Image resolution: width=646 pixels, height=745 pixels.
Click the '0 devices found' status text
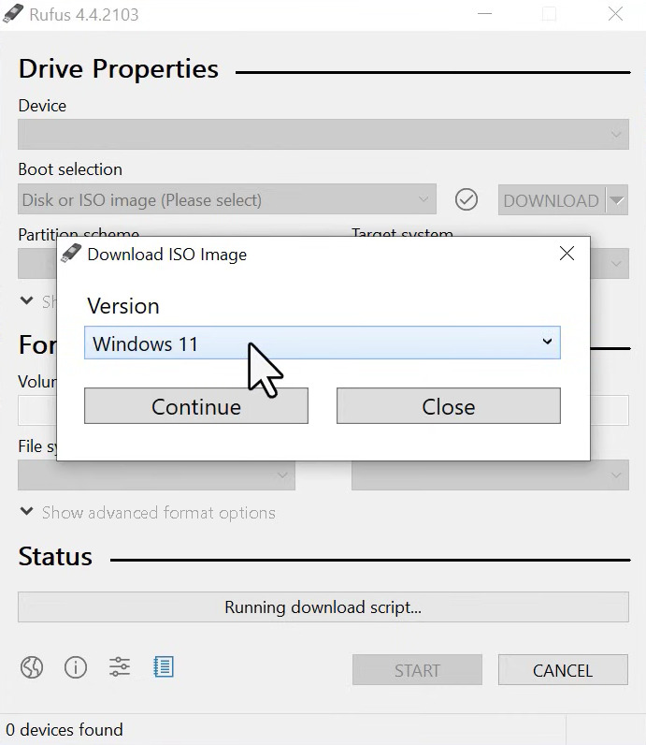65,729
